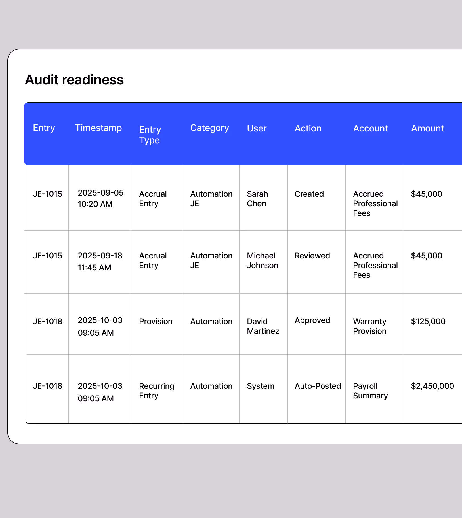Click the Sarah Chen user cell
Viewport: 462px width, 518px height.
[257, 199]
